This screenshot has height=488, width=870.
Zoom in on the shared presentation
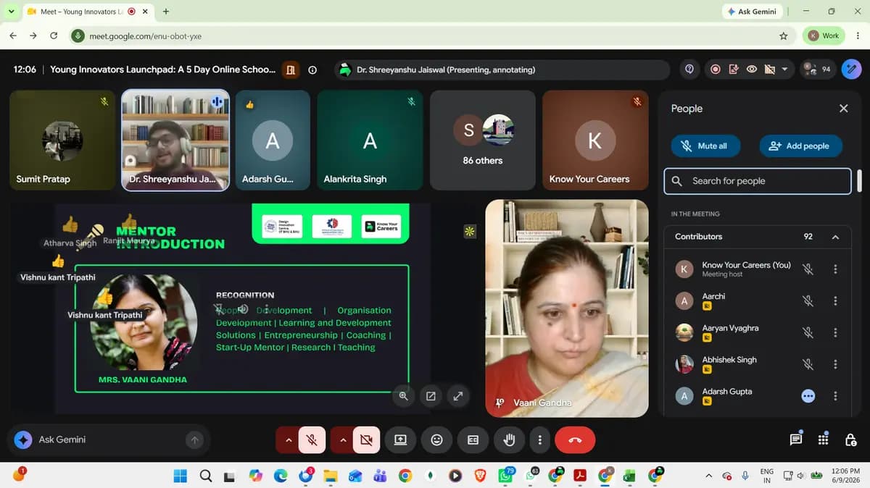(404, 396)
